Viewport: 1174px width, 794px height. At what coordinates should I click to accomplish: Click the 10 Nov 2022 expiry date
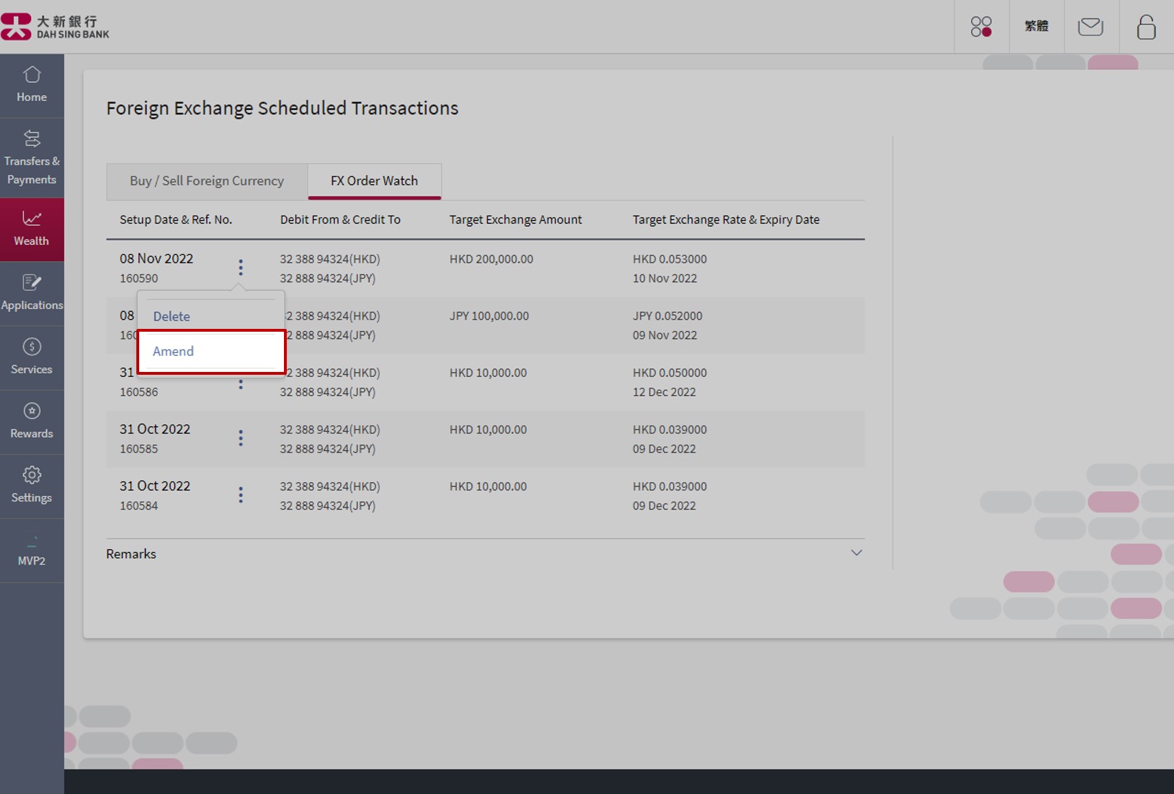665,279
